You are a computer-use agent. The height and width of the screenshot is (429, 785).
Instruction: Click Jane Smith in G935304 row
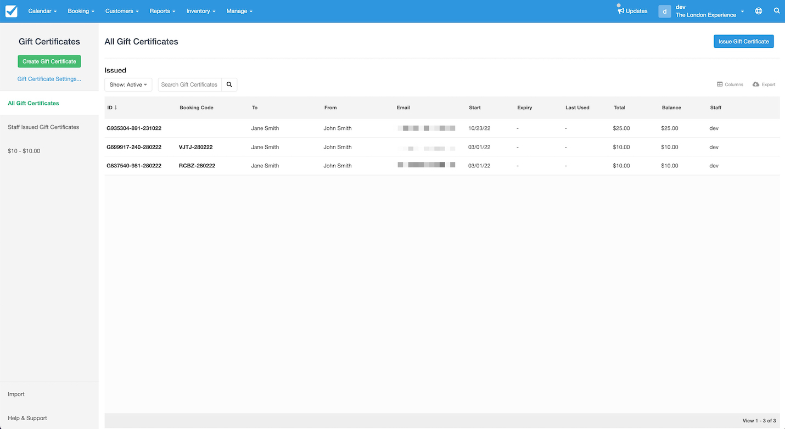[265, 128]
